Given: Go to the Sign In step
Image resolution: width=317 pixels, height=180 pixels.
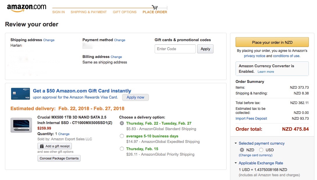Looking at the screenshot, I should (58, 12).
